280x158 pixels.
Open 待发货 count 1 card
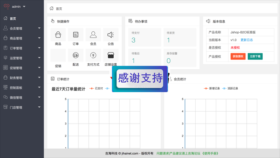coord(180,37)
